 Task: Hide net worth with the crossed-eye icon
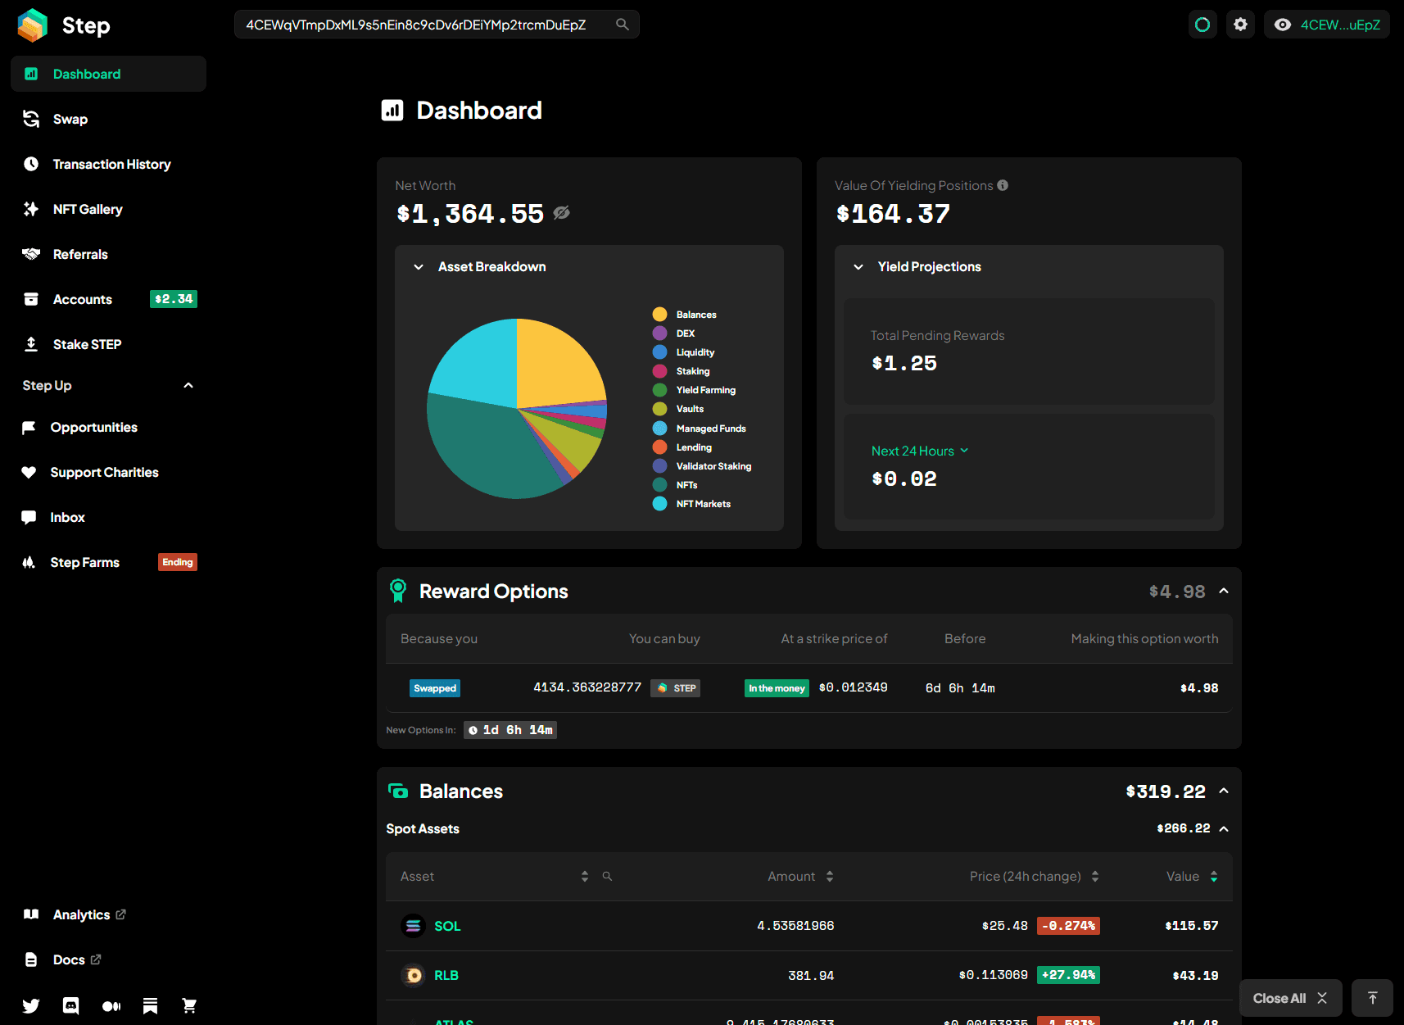pyautogui.click(x=561, y=213)
